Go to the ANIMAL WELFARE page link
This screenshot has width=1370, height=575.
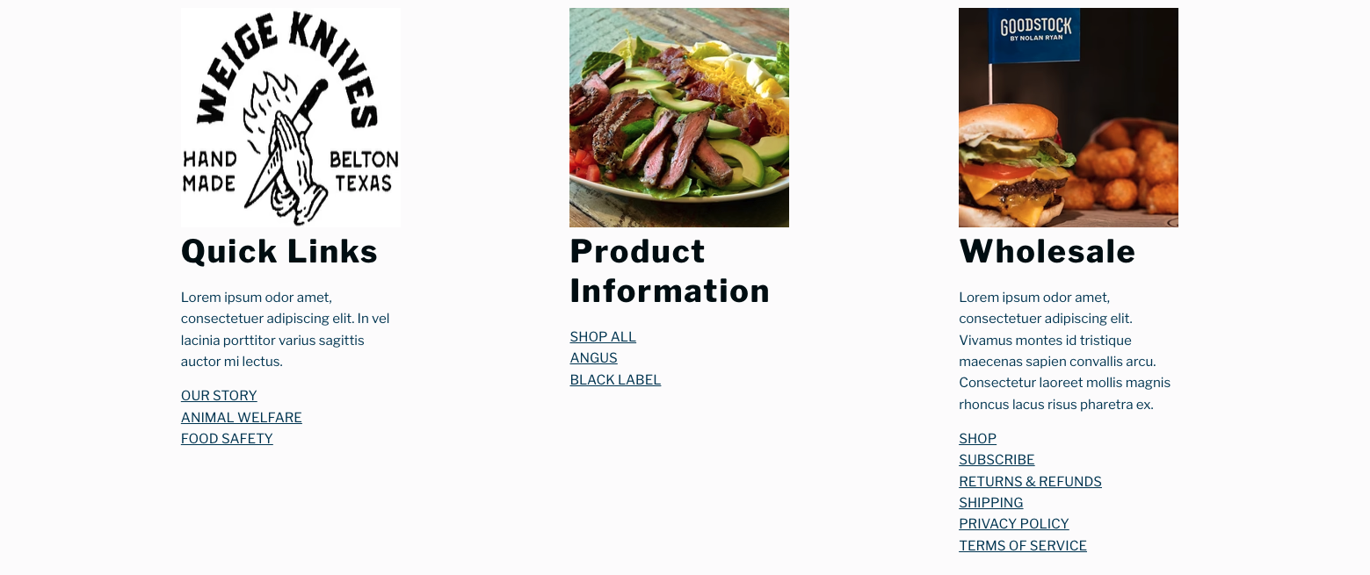[242, 418]
